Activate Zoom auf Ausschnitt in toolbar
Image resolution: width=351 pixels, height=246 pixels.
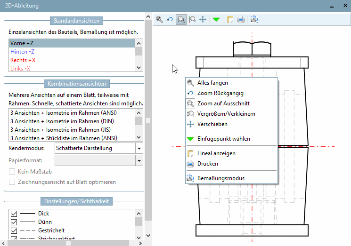click(181, 19)
